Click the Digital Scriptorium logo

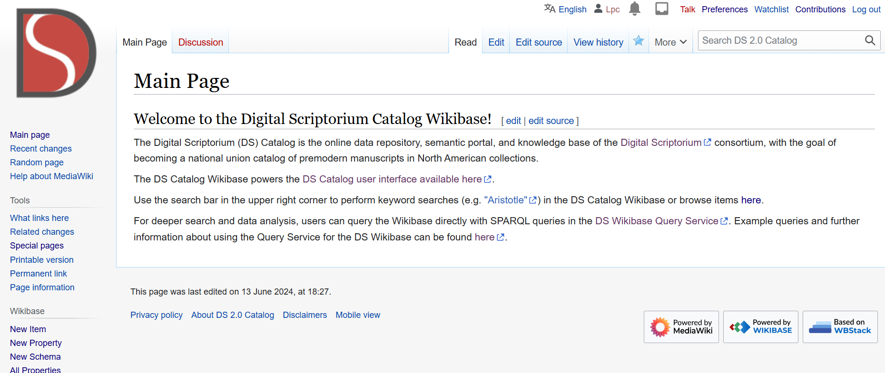click(x=56, y=53)
